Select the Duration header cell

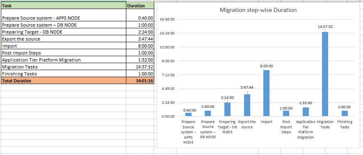(x=140, y=6)
